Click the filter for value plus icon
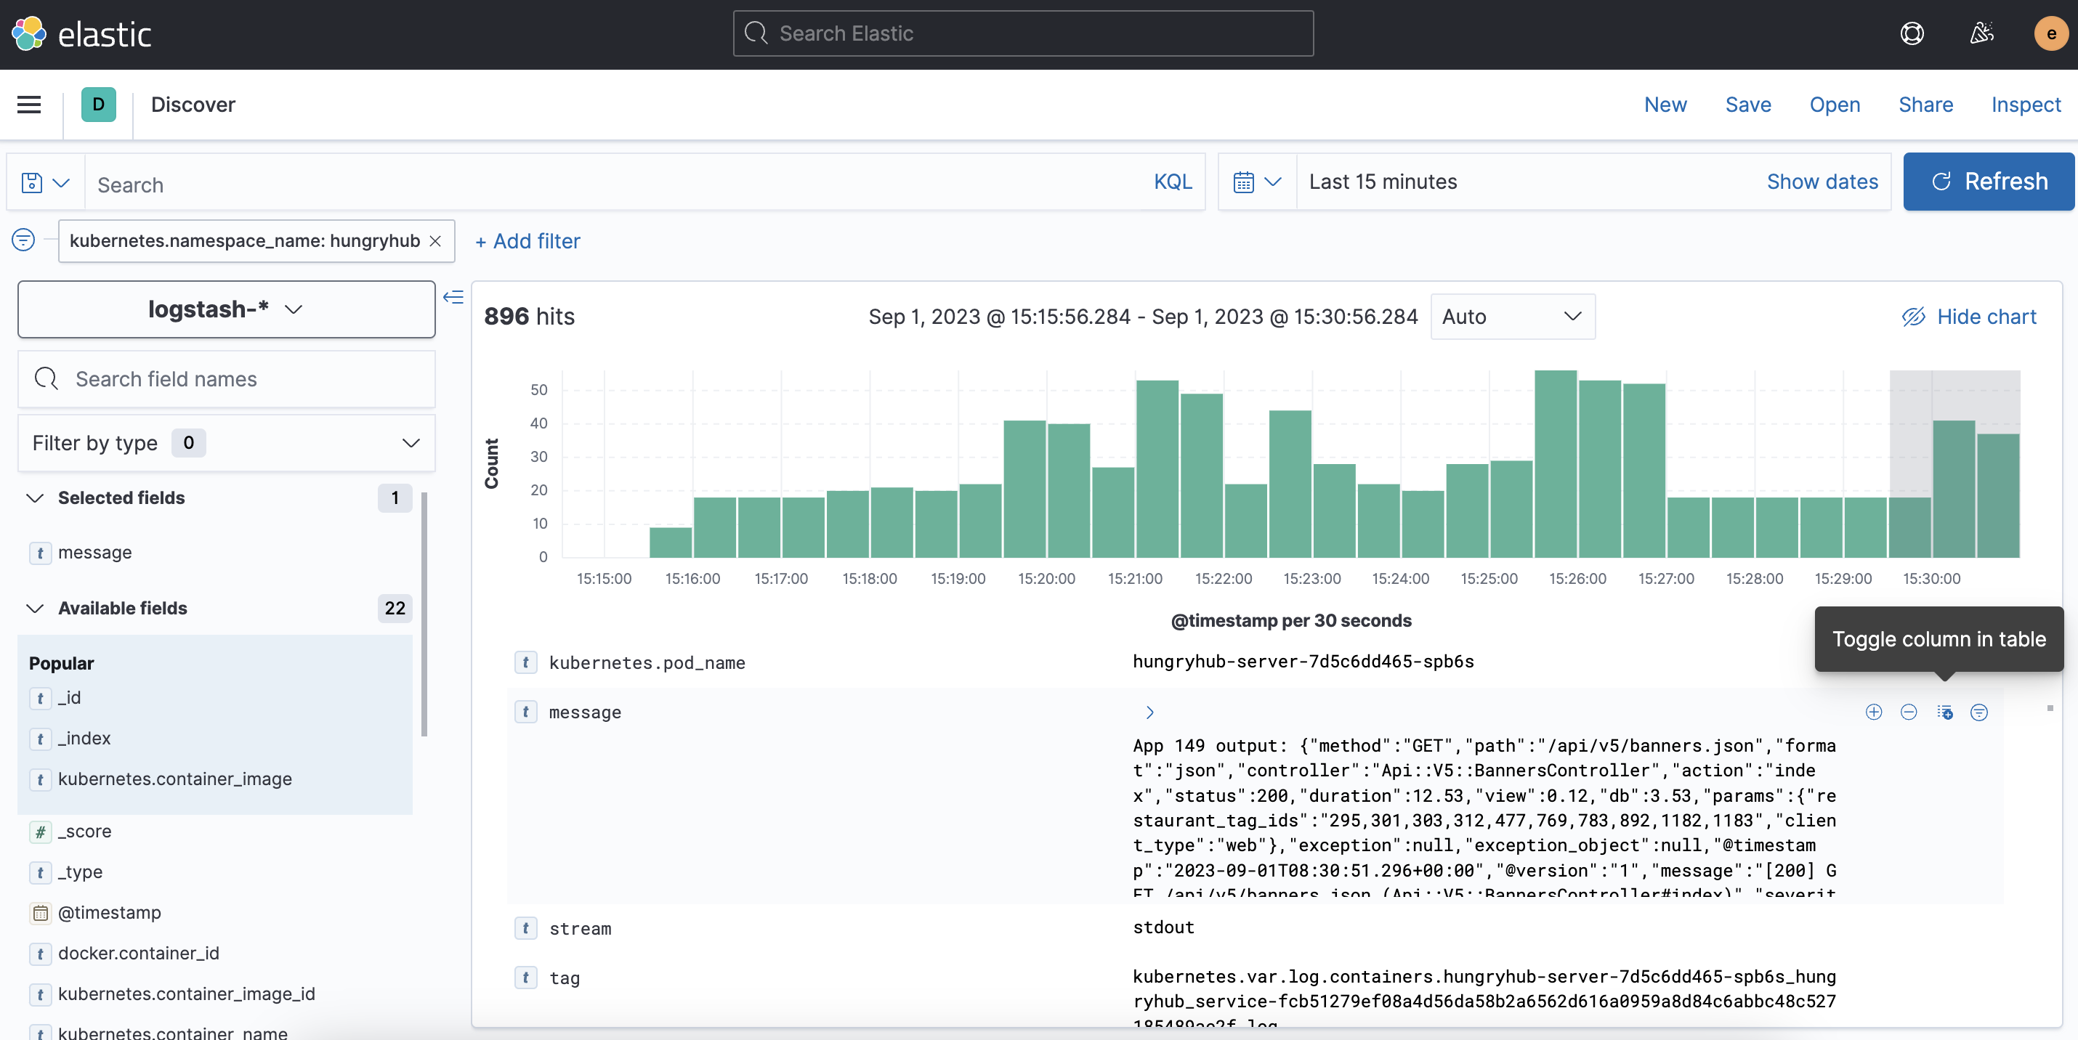Screen dimensions: 2078x1040 [1874, 712]
